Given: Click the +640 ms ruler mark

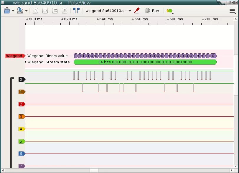Looking at the screenshot, I should pos(105,19).
